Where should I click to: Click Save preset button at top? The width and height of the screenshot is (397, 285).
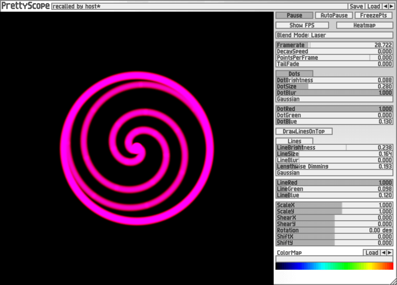coord(356,6)
